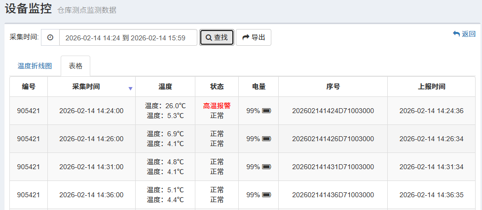Screen dimensions: 482x210
Task: Click the 编号 column header
Action: click(x=29, y=87)
